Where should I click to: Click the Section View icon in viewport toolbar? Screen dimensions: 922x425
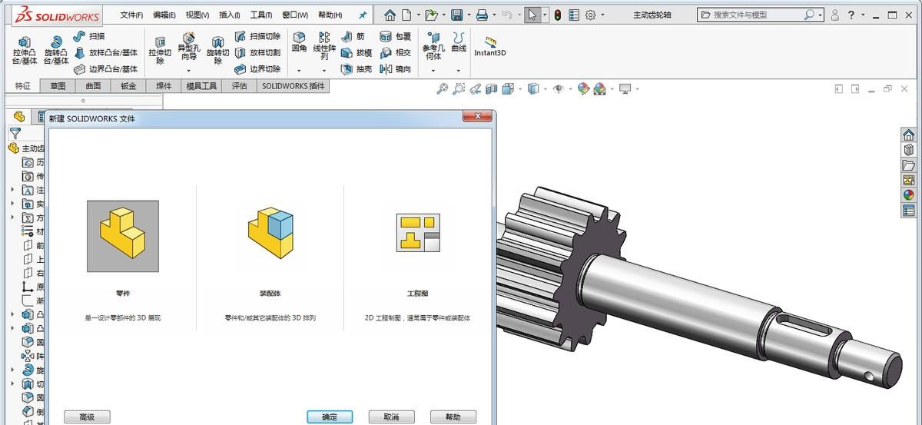pos(492,89)
